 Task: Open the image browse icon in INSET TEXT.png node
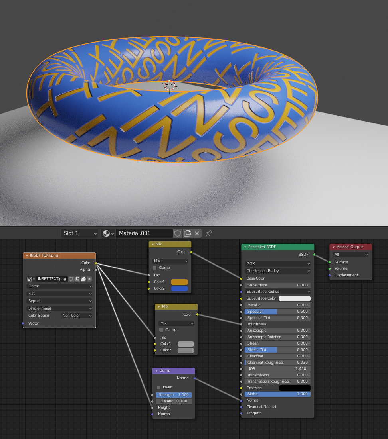(x=31, y=279)
